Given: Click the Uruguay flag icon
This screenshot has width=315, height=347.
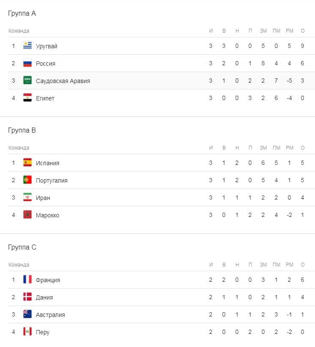Looking at the screenshot, I should click(x=27, y=46).
